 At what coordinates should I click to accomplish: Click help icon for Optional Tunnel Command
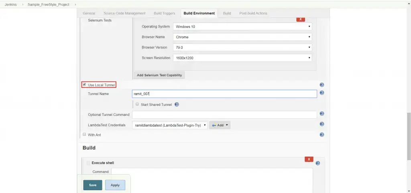pyautogui.click(x=322, y=114)
